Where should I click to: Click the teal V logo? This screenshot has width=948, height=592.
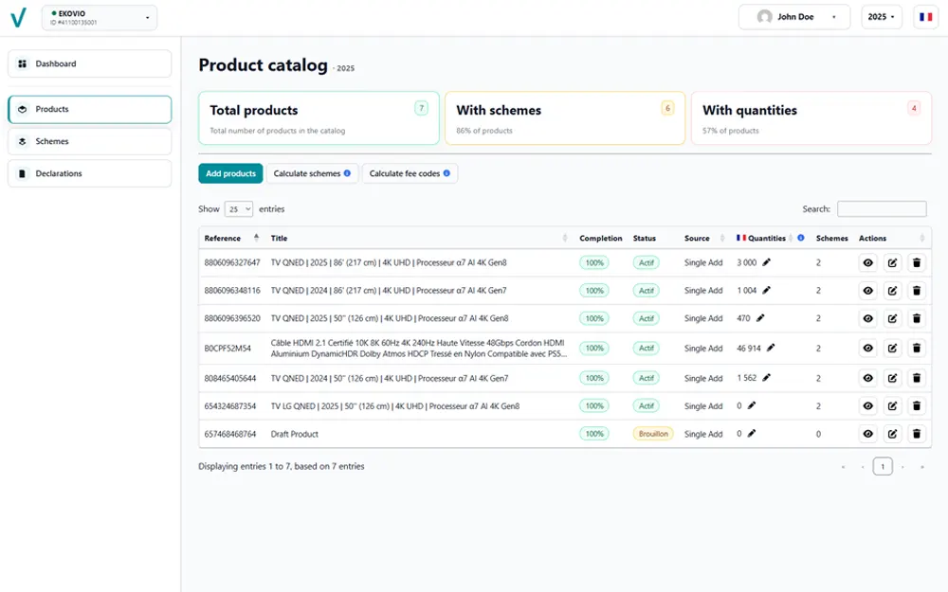19,17
